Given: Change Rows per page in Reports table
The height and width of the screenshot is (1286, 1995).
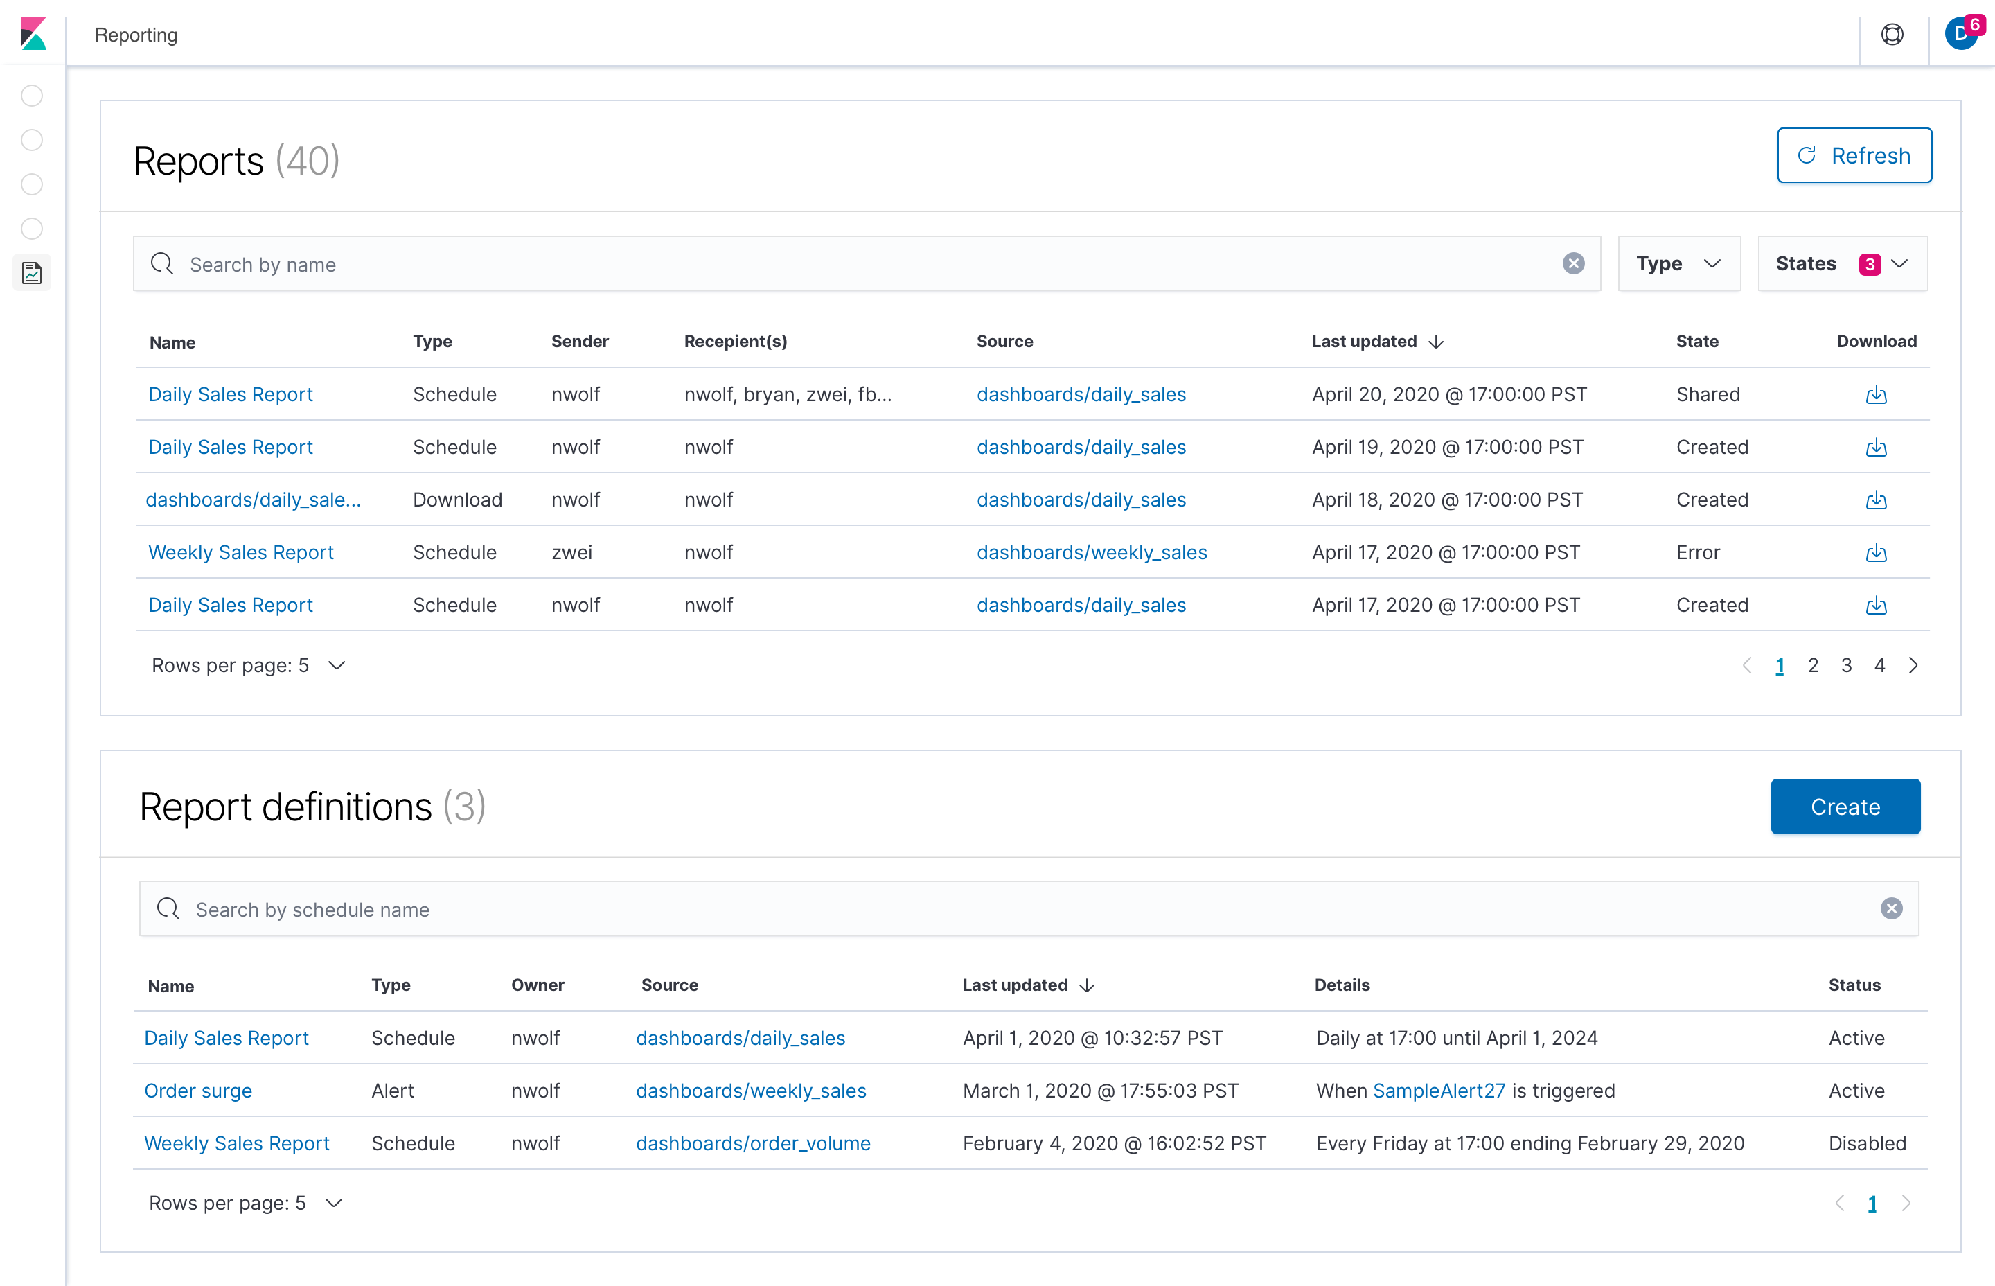Looking at the screenshot, I should coord(248,666).
